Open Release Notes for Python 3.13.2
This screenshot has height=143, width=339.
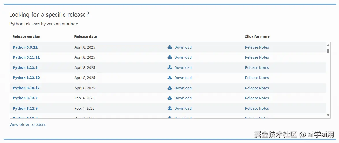(x=257, y=98)
